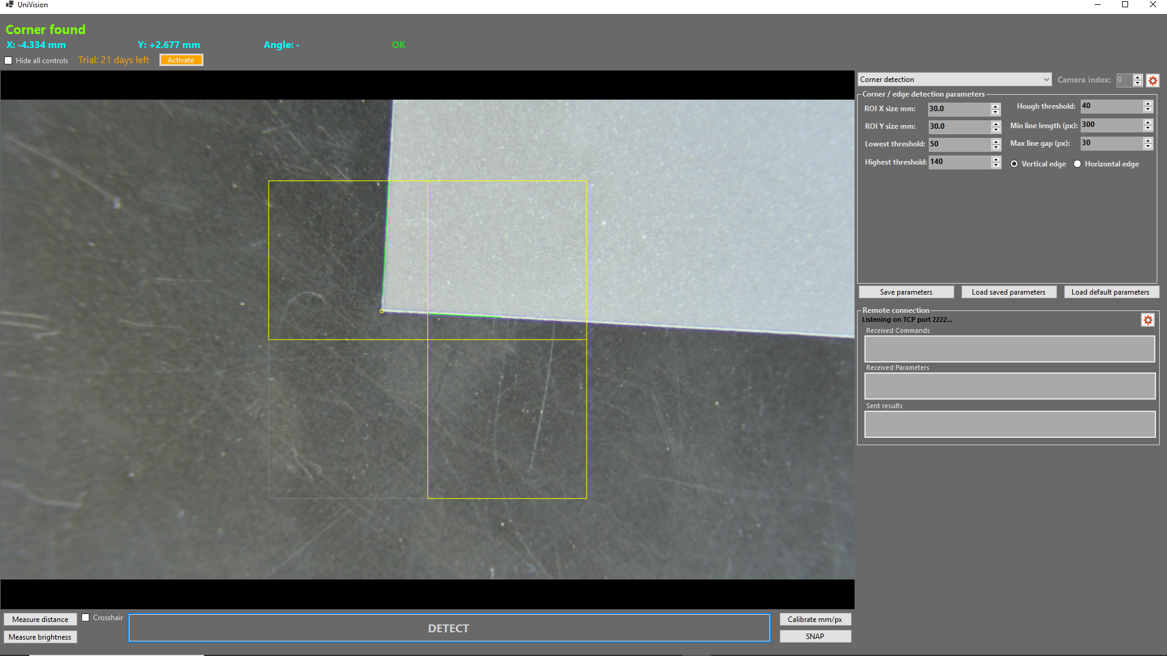This screenshot has width=1167, height=656.
Task: Enable Hide all controls checkbox
Action: pyautogui.click(x=9, y=61)
